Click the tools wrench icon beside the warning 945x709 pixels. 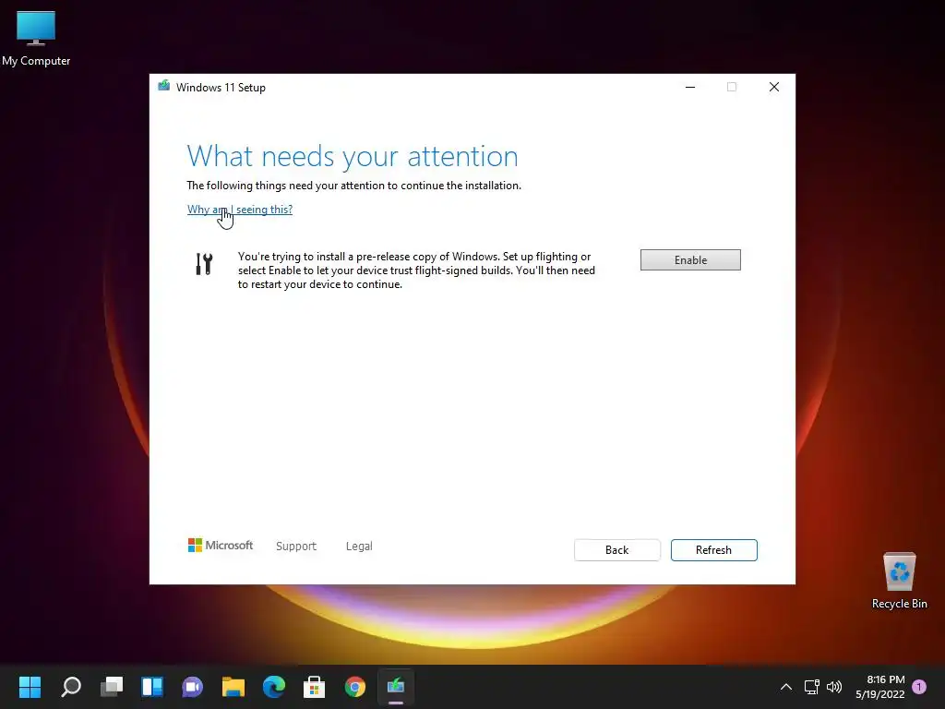(x=204, y=264)
